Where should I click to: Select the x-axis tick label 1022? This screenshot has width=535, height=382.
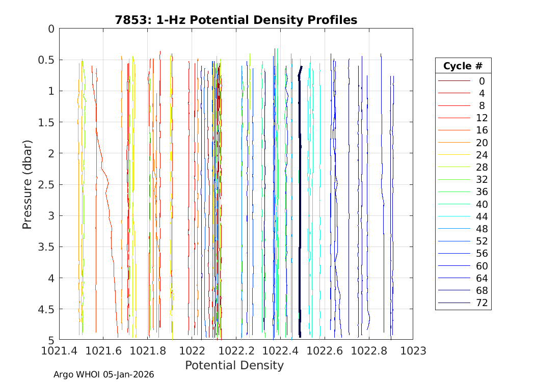click(x=192, y=351)
